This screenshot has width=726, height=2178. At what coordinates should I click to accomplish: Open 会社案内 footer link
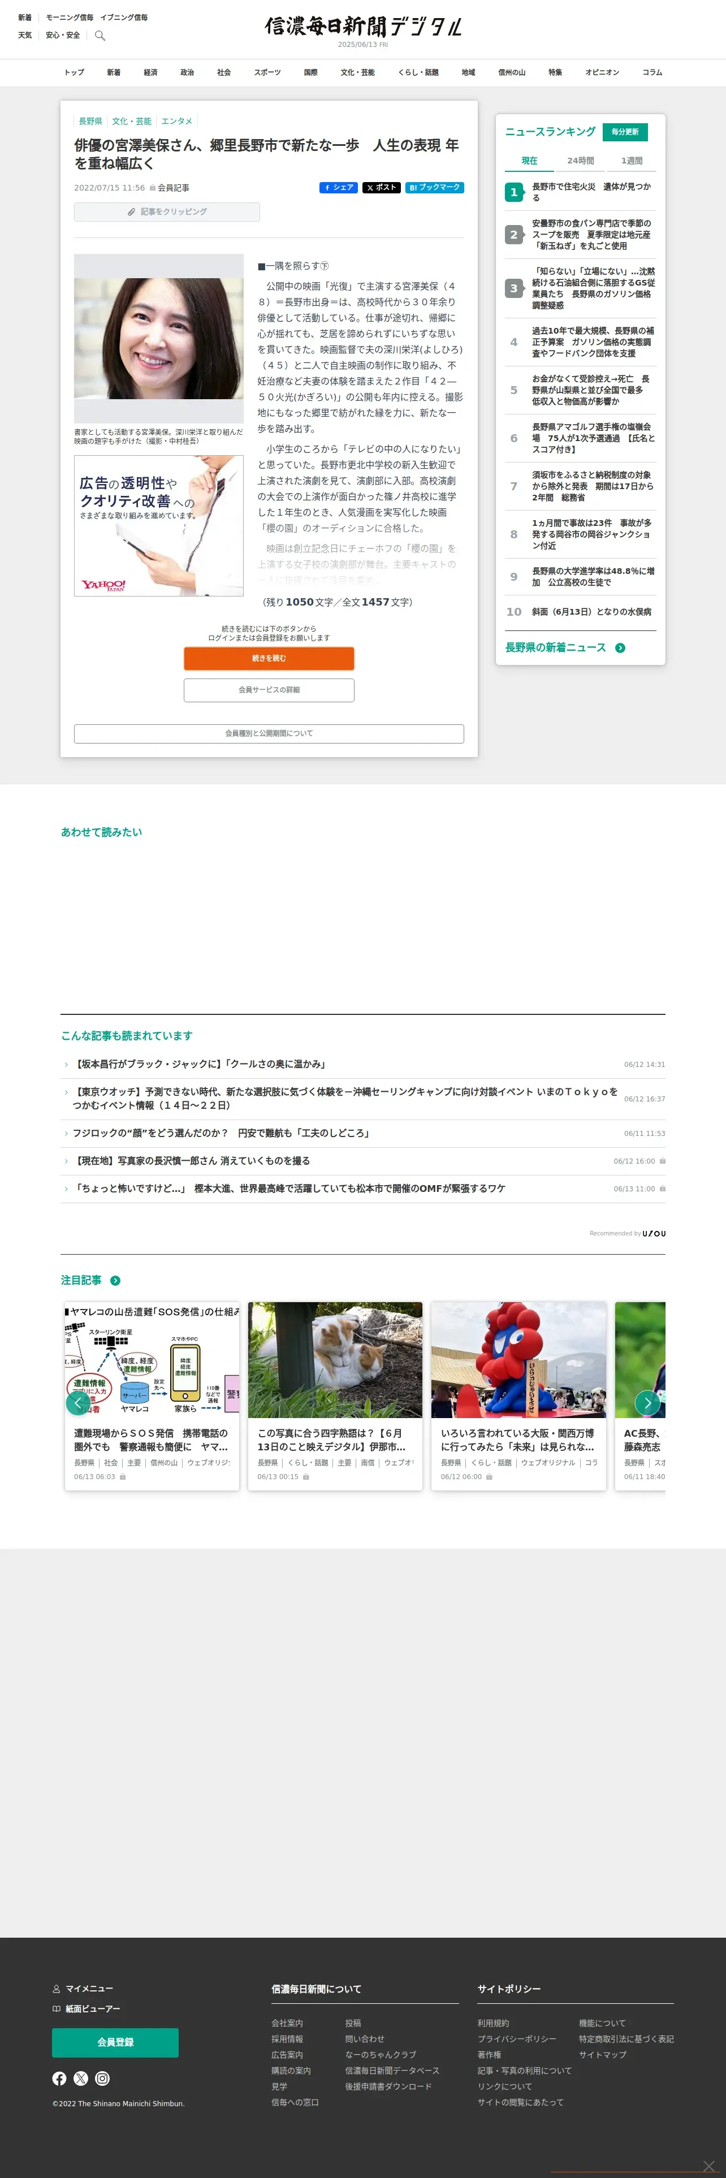coord(287,2023)
